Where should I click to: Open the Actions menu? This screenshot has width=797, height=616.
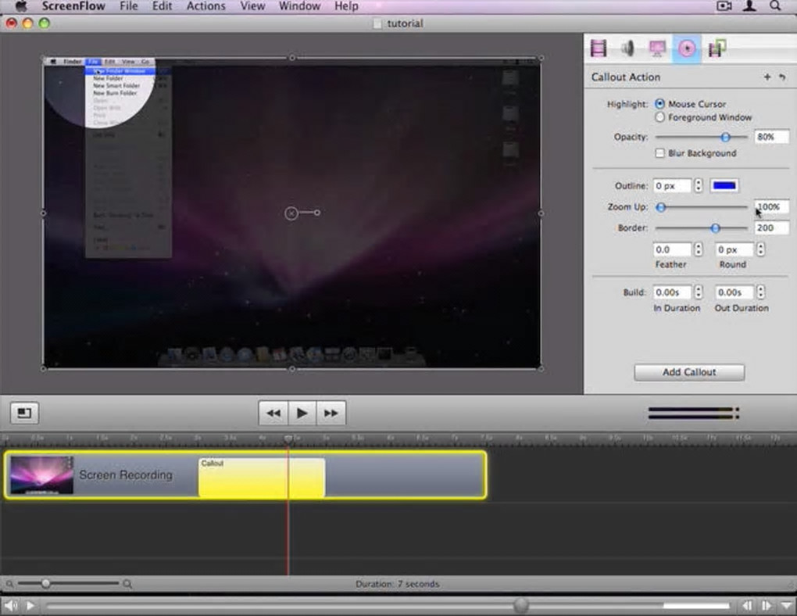pyautogui.click(x=206, y=6)
